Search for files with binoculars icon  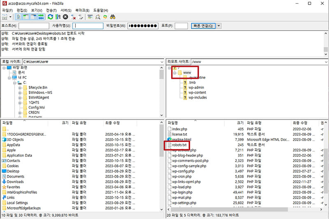click(x=113, y=17)
